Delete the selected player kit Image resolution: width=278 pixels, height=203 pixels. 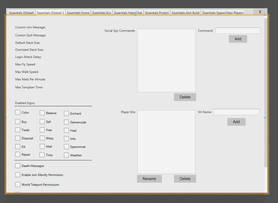click(x=185, y=179)
